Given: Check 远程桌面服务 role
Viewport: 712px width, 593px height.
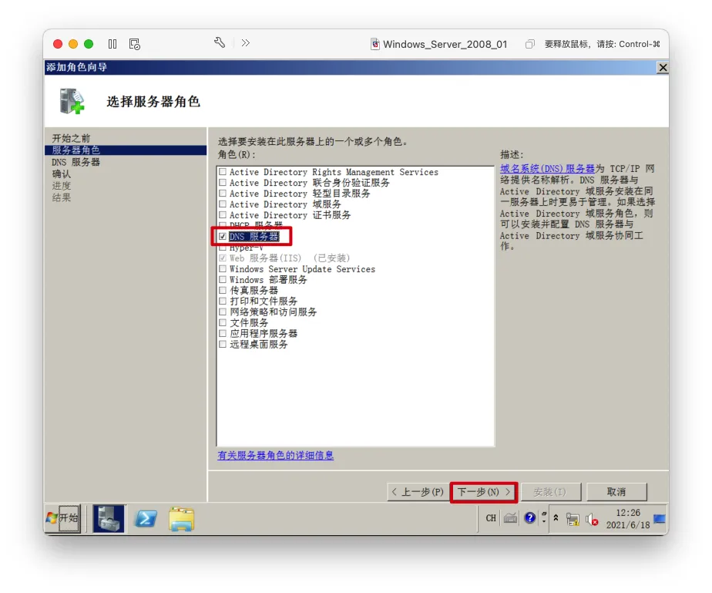Looking at the screenshot, I should coord(223,344).
